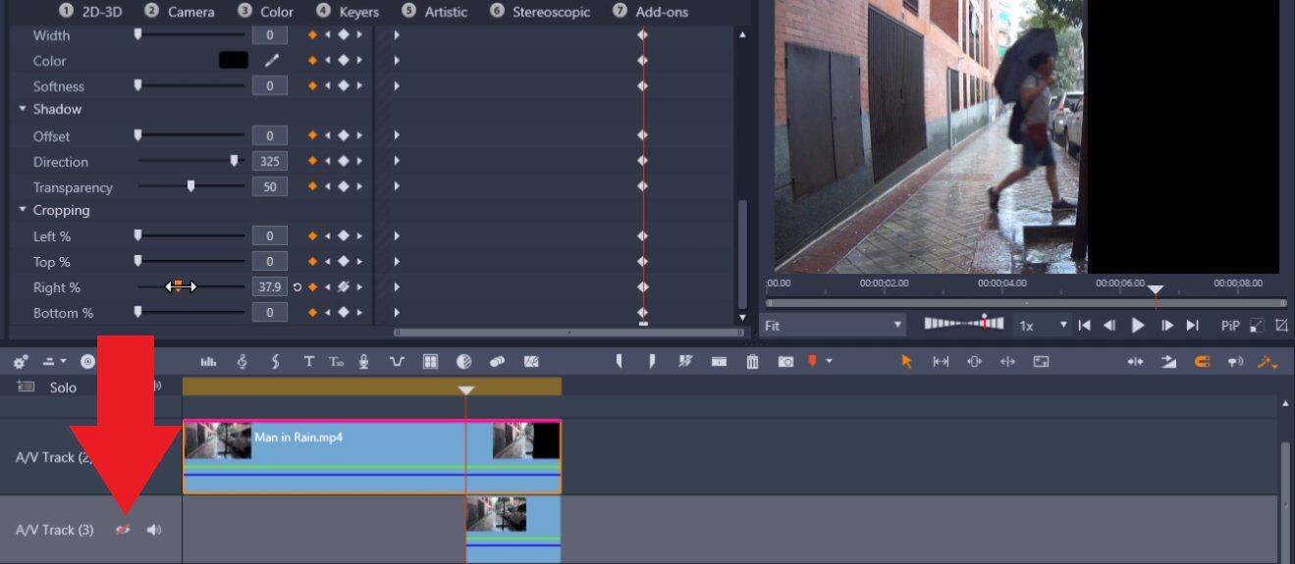This screenshot has height=564, width=1295.
Task: Switch to the 2D-3D effects tab
Action: click(x=90, y=12)
